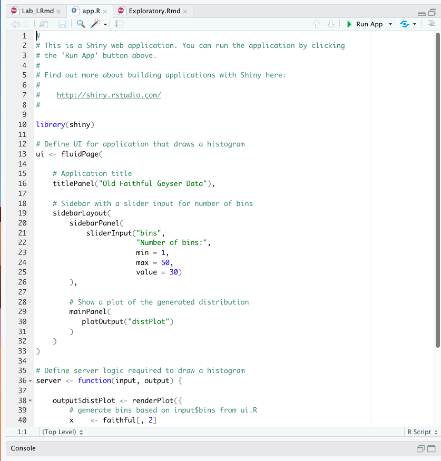Place cursor on sidebarLayout( line
The height and width of the screenshot is (461, 441).
coord(82,213)
